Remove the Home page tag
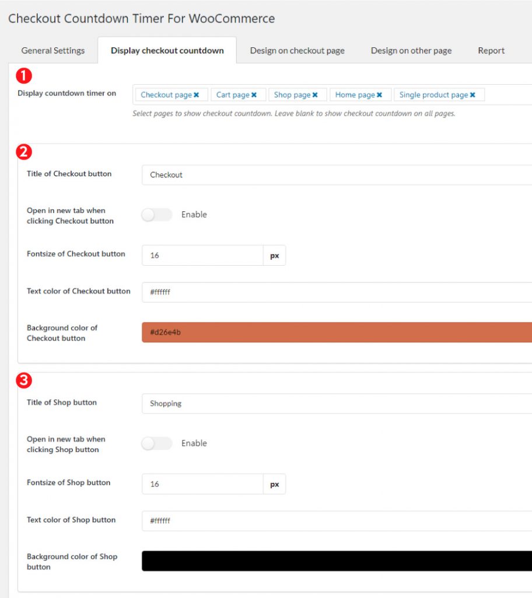This screenshot has height=598, width=532. (380, 94)
